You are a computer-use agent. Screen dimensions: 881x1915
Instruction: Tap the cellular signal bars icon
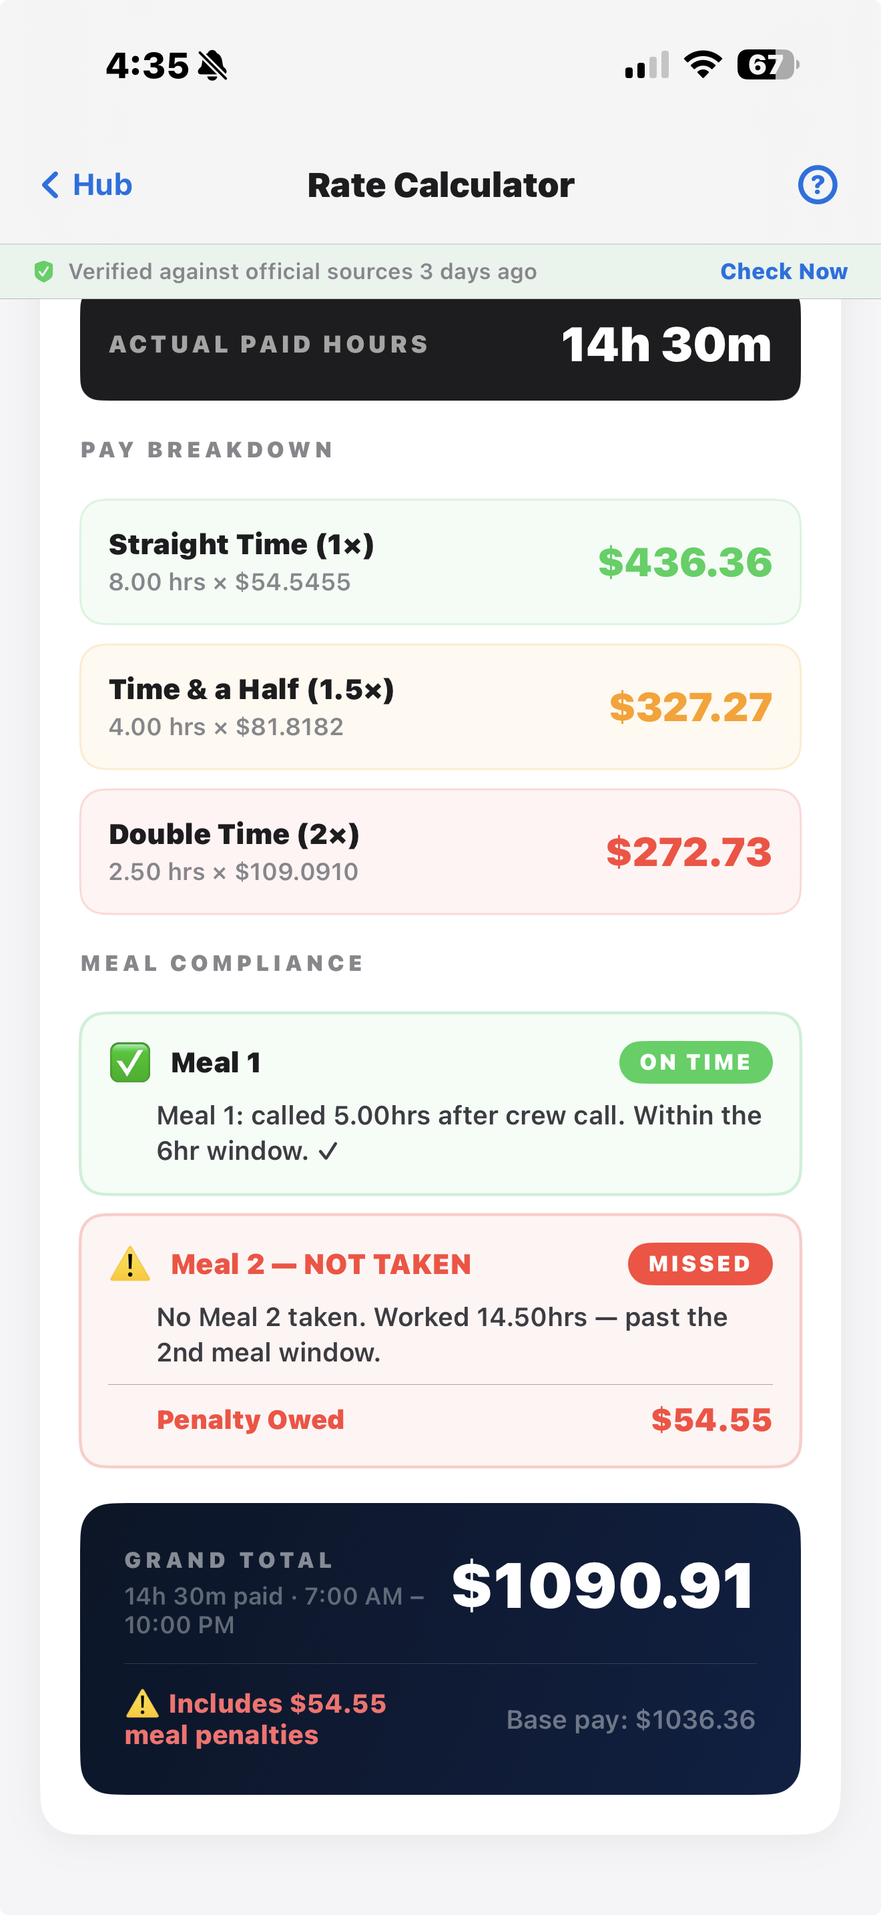pos(647,65)
